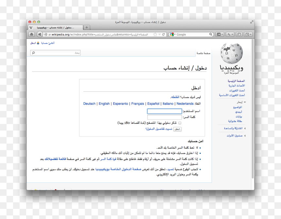Open الصفحة الرئيسية main page sidebar link
The image size is (281, 219).
(x=236, y=81)
